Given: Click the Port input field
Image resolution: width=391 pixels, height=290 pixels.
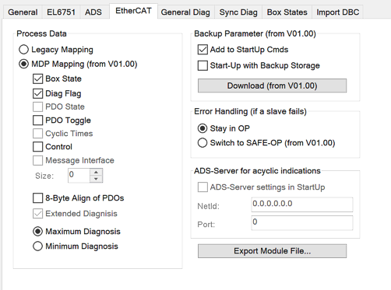Looking at the screenshot, I should 302,222.
